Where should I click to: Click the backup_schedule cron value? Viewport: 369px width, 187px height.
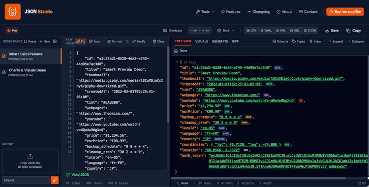[230, 117]
